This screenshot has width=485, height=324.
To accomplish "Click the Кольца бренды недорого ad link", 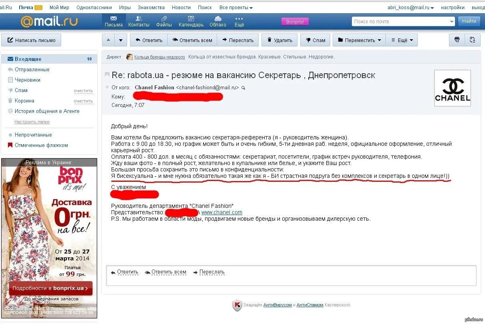I will (x=160, y=57).
